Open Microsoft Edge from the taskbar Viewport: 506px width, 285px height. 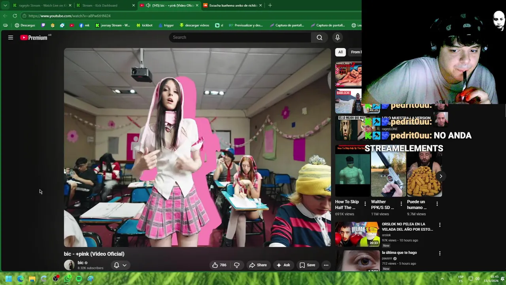click(x=20, y=279)
